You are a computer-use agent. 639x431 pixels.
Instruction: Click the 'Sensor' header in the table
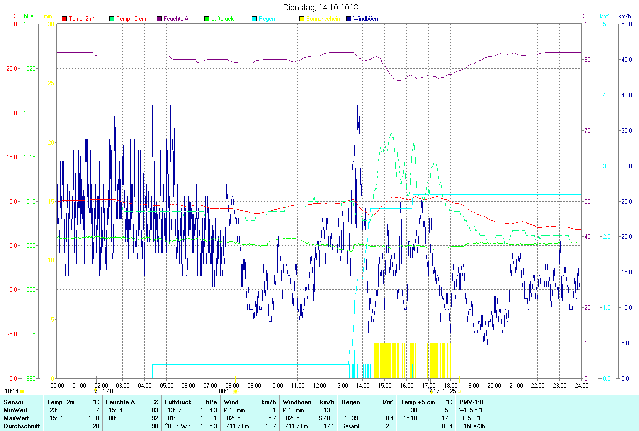[13, 402]
